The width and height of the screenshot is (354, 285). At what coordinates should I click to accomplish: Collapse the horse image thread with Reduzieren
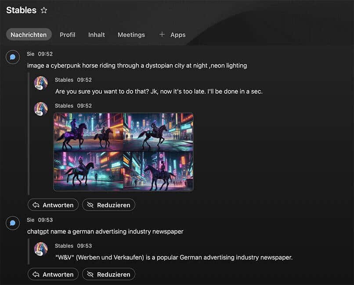point(108,205)
